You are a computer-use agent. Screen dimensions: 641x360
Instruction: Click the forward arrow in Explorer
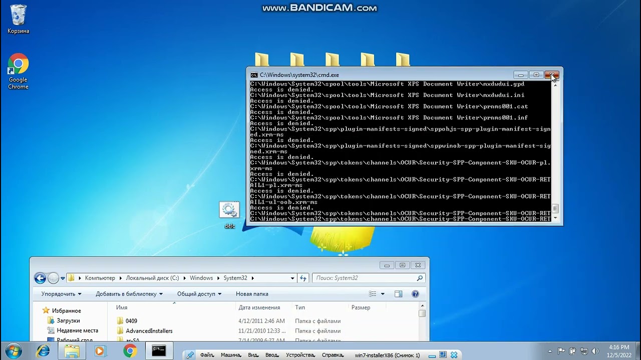click(x=53, y=278)
